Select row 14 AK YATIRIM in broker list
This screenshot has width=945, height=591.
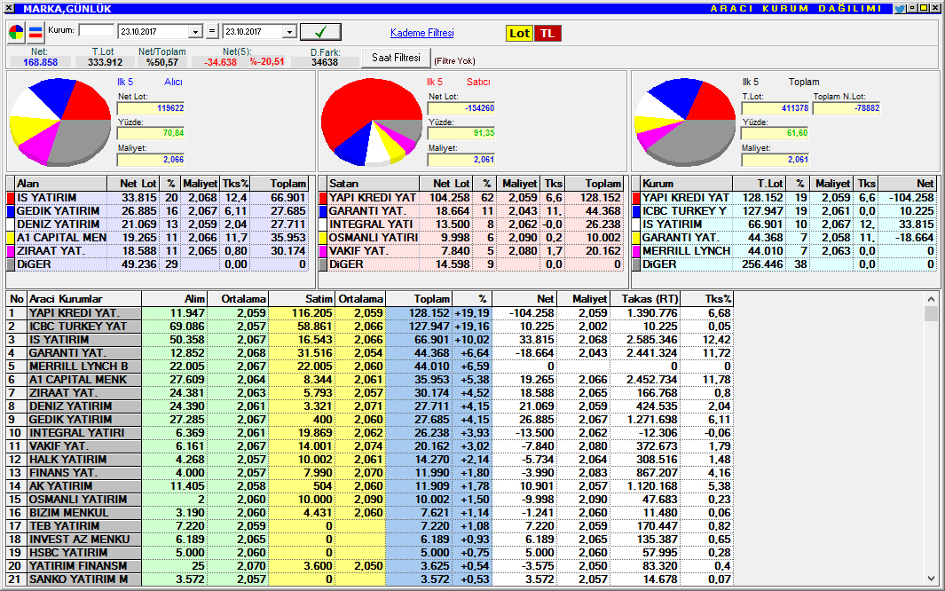tap(369, 486)
